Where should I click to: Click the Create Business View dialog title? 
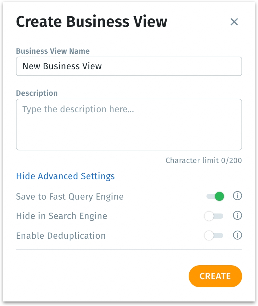click(x=92, y=22)
